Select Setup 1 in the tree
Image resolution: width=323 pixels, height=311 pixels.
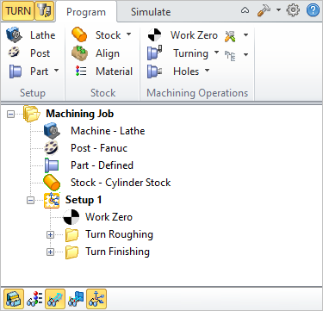84,200
